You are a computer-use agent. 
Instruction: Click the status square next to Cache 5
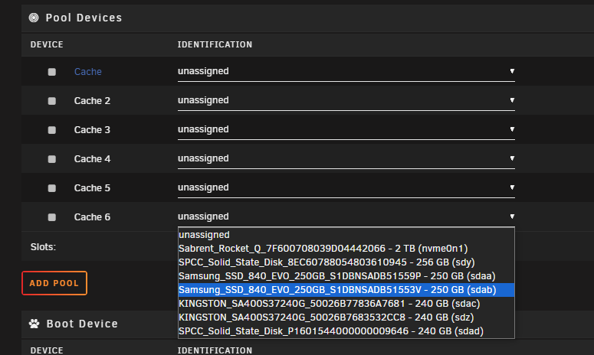52,188
